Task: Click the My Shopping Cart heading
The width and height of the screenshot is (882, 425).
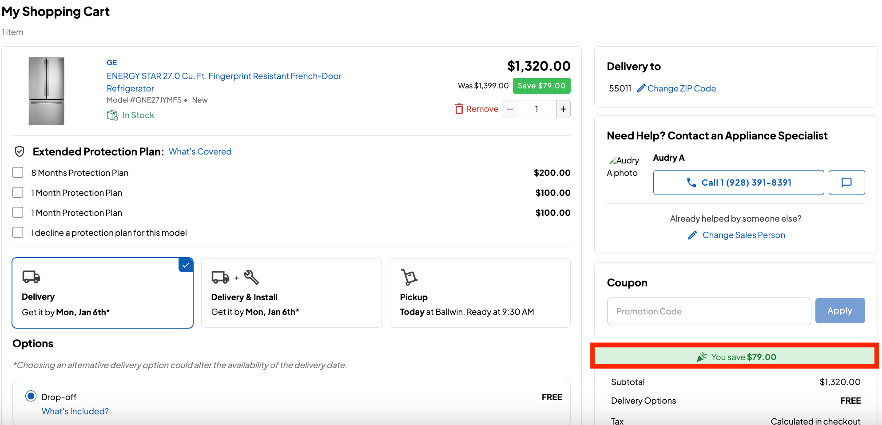Action: coord(56,12)
